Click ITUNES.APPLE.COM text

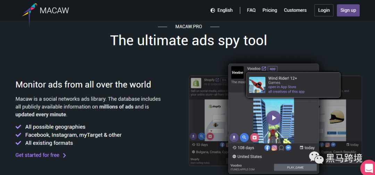(x=242, y=169)
